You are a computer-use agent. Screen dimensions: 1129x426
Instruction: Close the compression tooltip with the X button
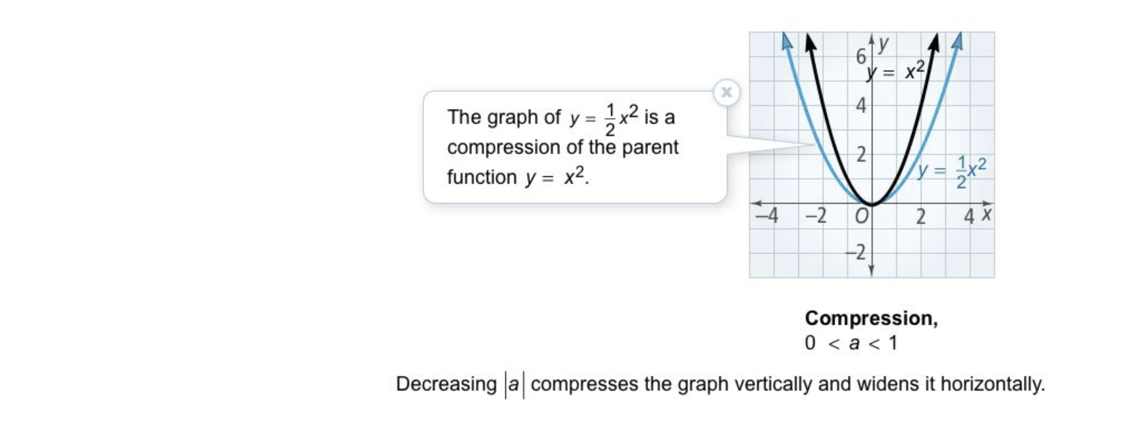(x=726, y=92)
